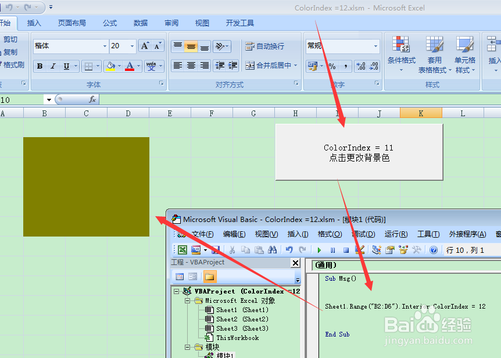The height and width of the screenshot is (358, 501).
Task: Select the Break (pause) icon in VBA toolbar
Action: point(332,249)
